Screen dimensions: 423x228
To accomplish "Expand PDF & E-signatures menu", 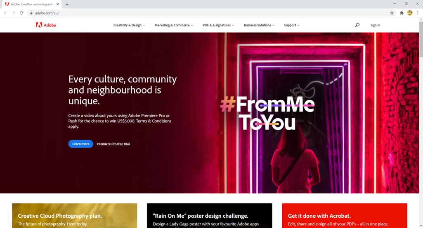I will [x=218, y=25].
